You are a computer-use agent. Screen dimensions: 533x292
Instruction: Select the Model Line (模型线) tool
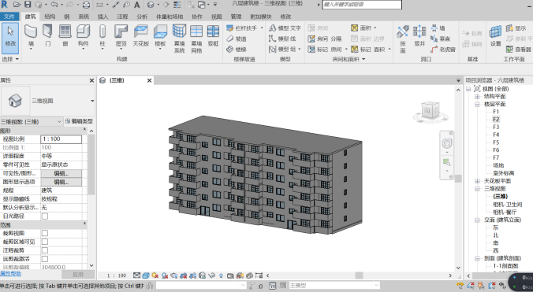tap(282, 39)
